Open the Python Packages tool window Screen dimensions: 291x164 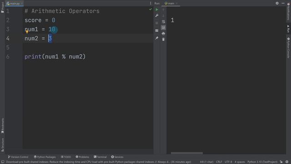pyautogui.click(x=45, y=157)
